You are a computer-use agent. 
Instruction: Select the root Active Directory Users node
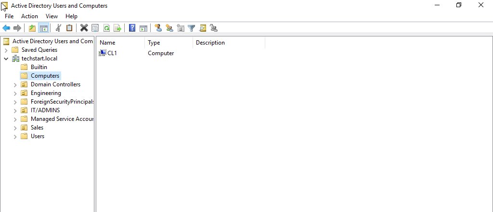pos(52,41)
